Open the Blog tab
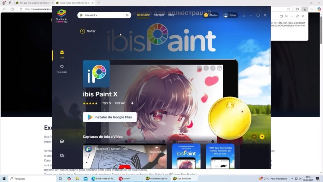This screenshot has width=323, height=182. [x=171, y=15]
